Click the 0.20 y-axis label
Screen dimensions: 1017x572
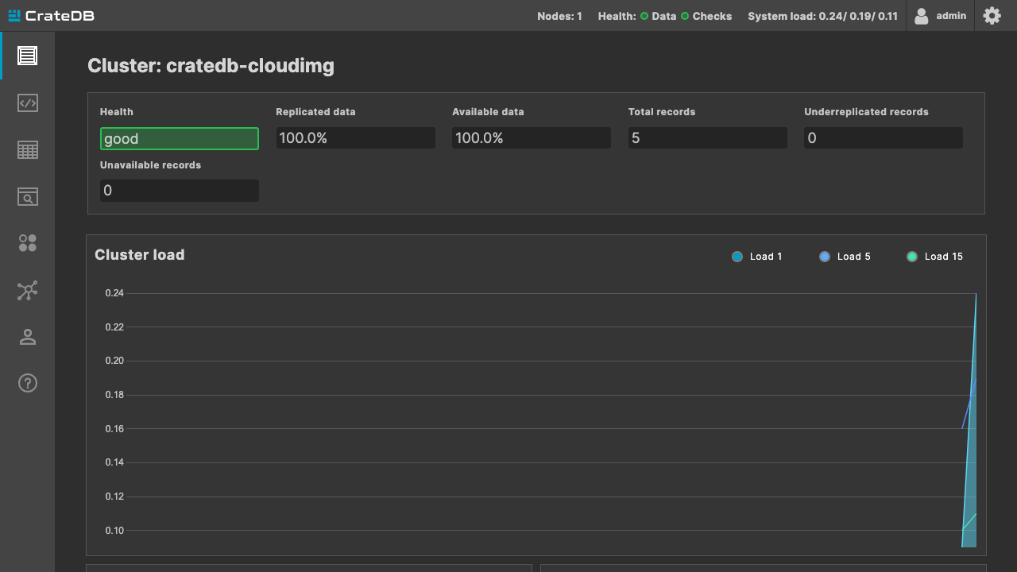(114, 361)
